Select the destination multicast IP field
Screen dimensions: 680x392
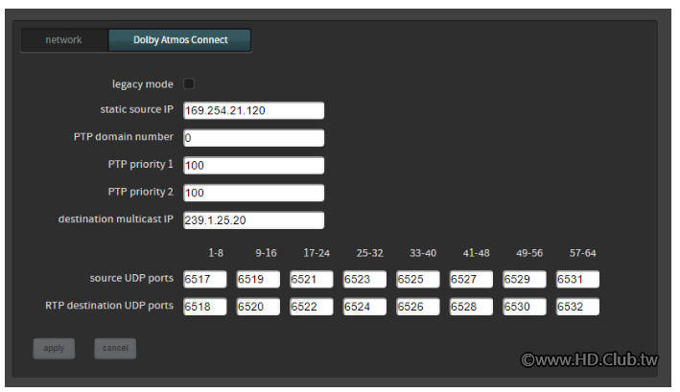pos(254,220)
